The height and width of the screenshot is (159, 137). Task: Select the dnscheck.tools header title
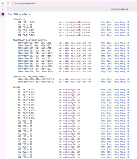[119, 9]
